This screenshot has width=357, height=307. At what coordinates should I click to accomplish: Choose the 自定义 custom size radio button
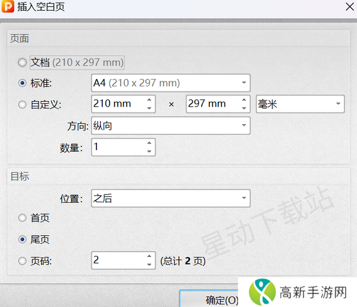point(23,105)
